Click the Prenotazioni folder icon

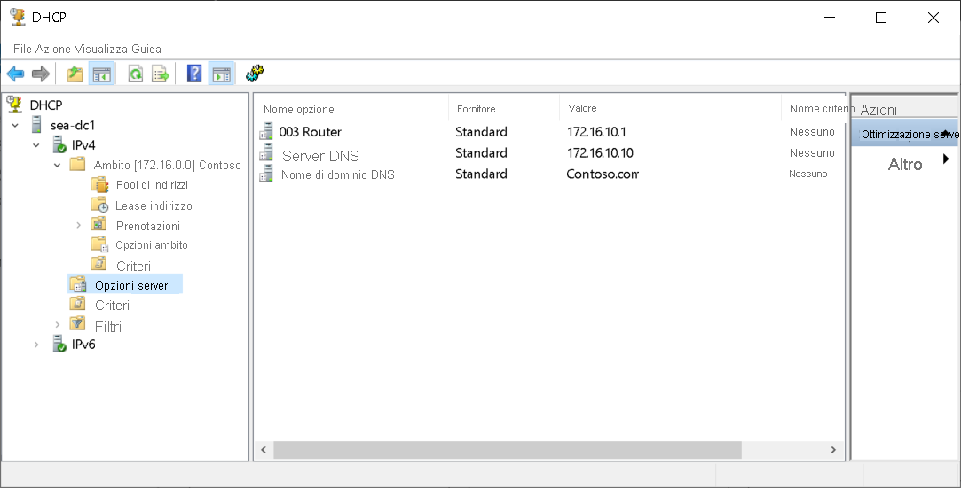[x=98, y=224]
